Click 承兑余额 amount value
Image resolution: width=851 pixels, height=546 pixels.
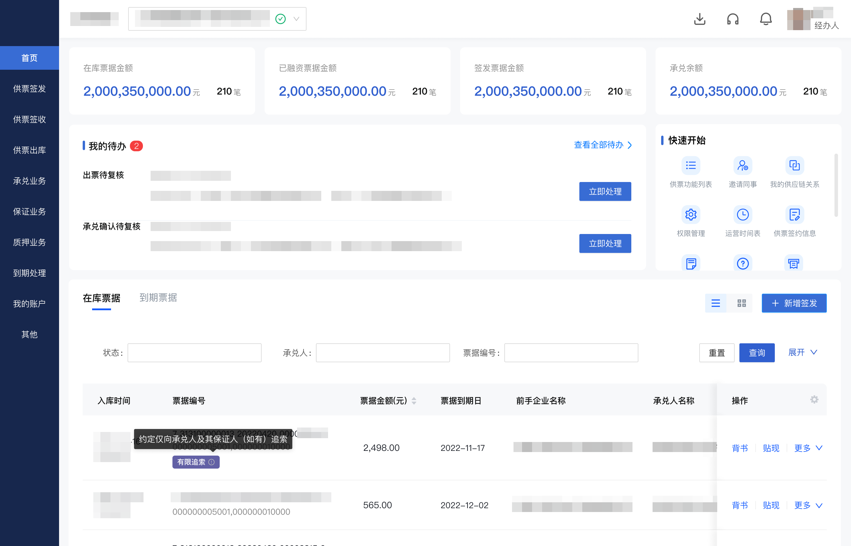[x=723, y=92]
